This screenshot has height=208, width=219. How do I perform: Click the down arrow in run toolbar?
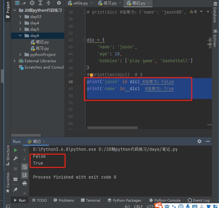pyautogui.click(x=25, y=159)
